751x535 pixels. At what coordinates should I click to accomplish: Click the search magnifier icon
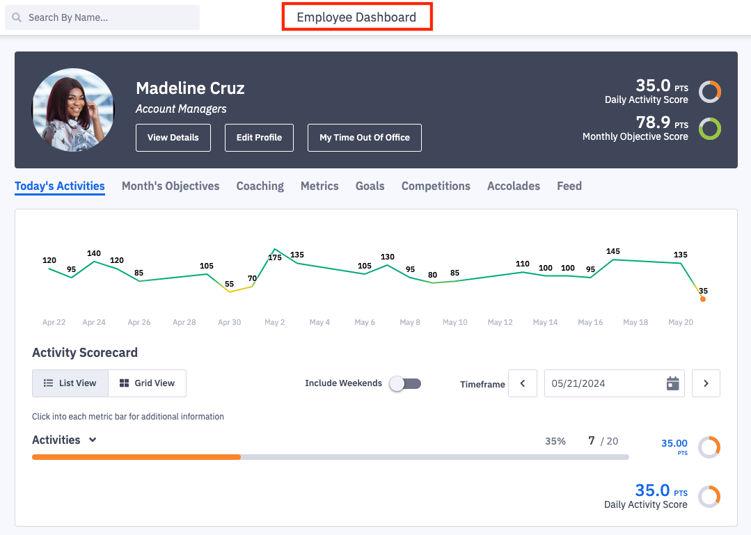[x=17, y=17]
